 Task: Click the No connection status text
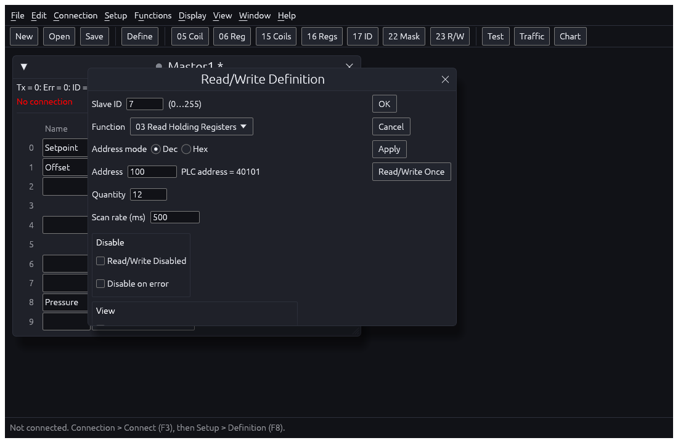point(44,102)
